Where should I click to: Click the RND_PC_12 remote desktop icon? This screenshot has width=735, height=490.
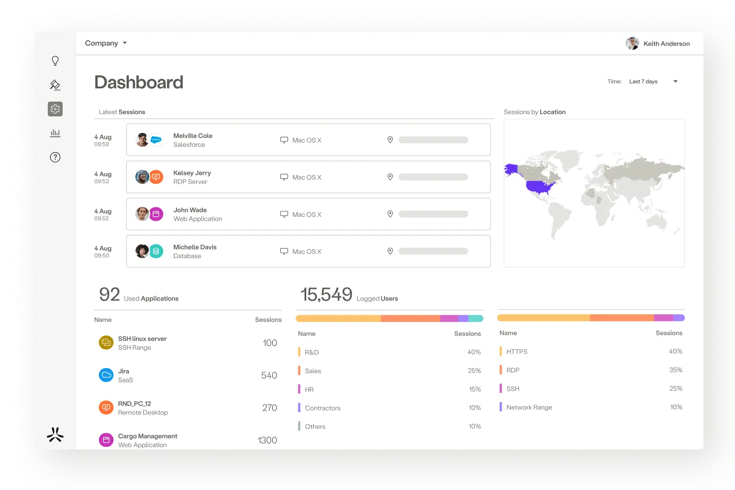(106, 408)
